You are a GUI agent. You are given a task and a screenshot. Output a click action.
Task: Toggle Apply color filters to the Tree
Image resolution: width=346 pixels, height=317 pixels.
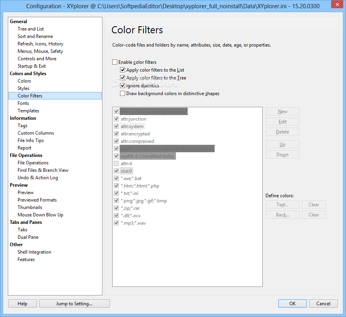pyautogui.click(x=122, y=78)
